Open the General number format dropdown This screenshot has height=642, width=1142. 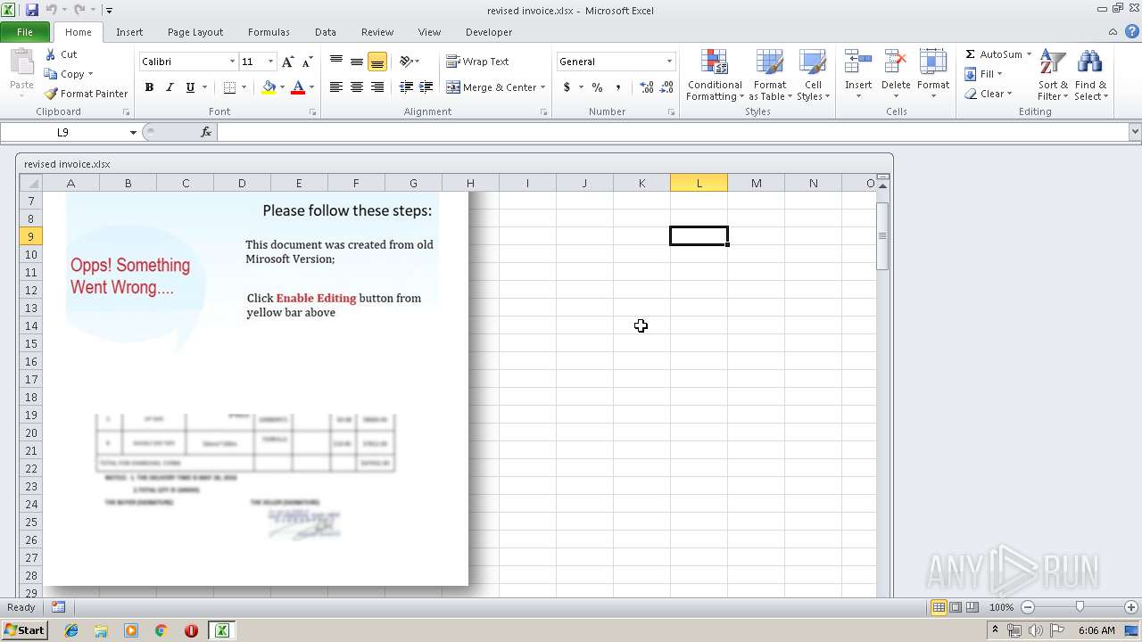pyautogui.click(x=669, y=62)
